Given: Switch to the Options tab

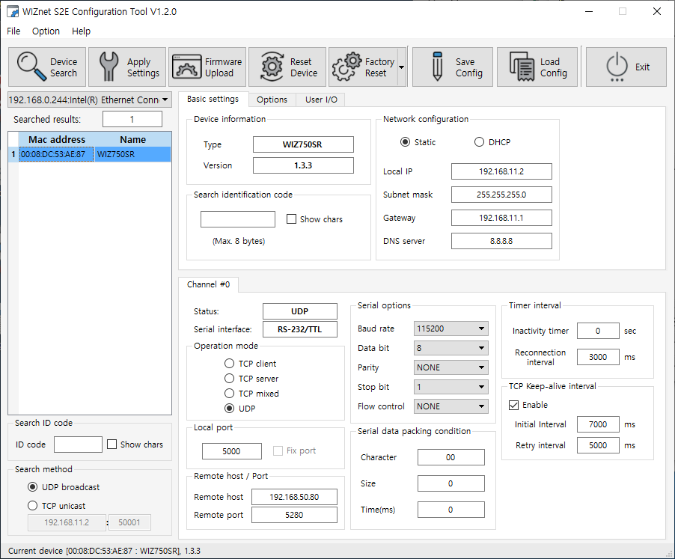Looking at the screenshot, I should [x=272, y=100].
